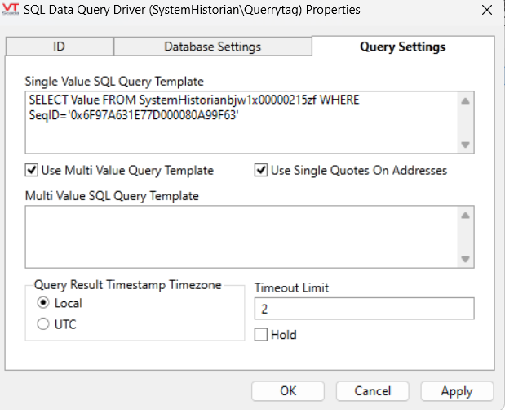Open the Database Settings tab
This screenshot has width=505, height=410.
click(212, 47)
